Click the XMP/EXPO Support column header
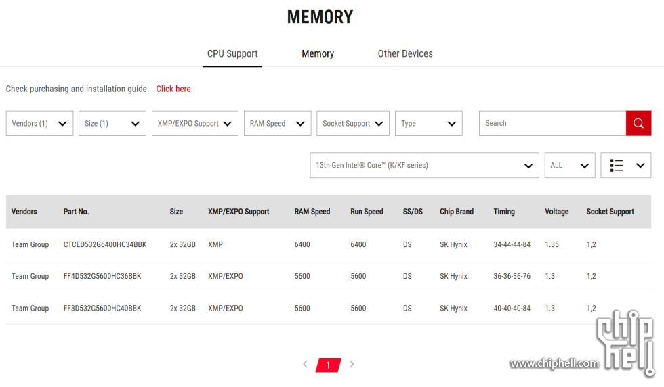The width and height of the screenshot is (664, 387). click(x=238, y=212)
